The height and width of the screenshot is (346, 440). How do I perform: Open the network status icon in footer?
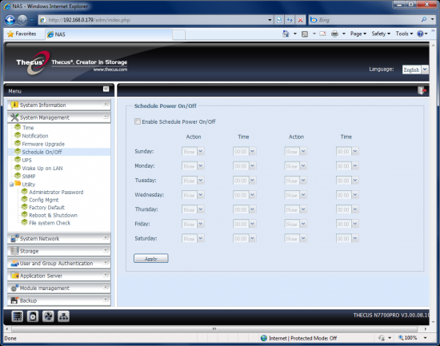click(x=63, y=316)
